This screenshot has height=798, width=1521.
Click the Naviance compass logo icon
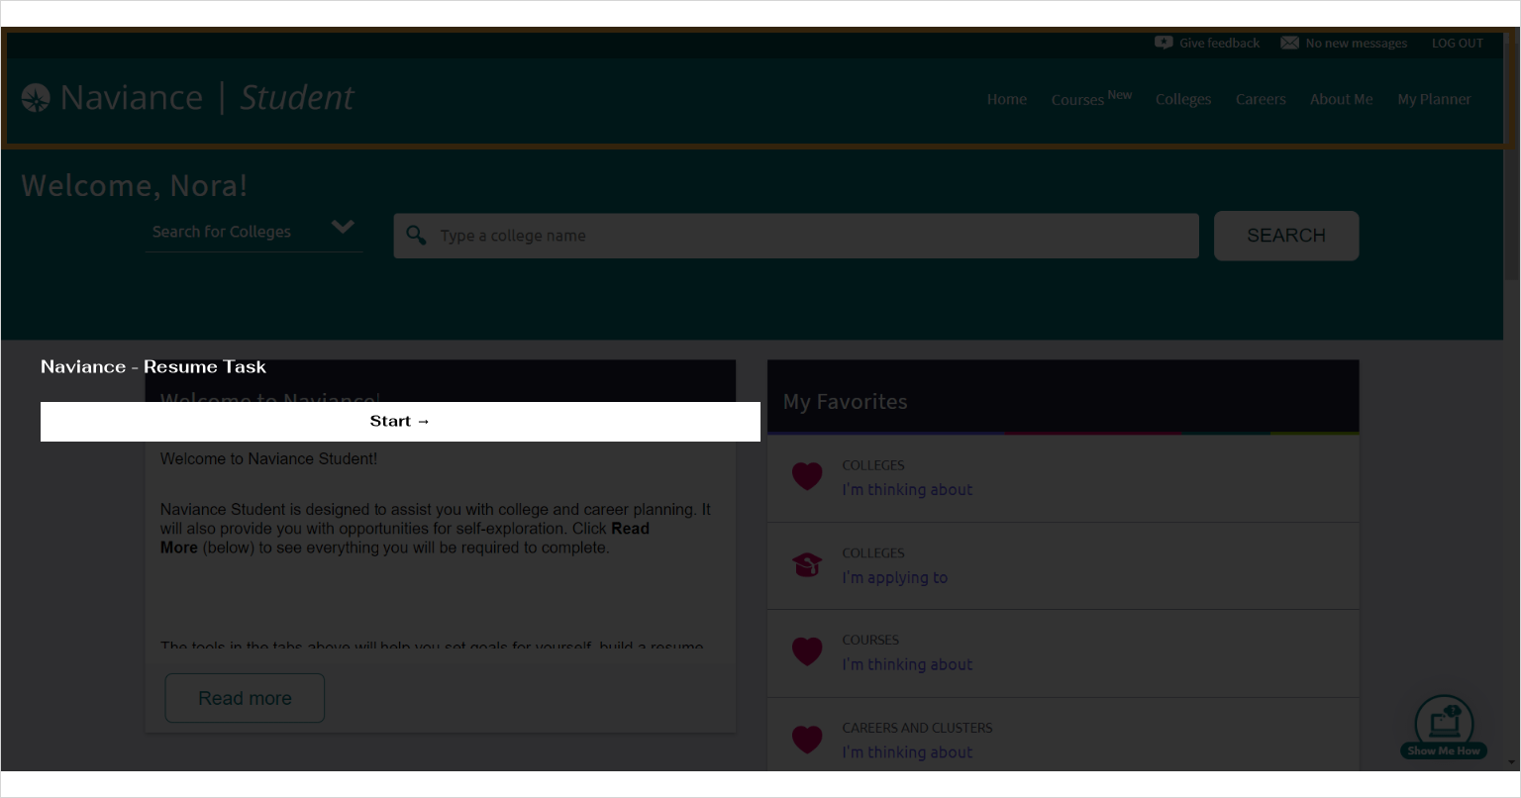(x=36, y=98)
